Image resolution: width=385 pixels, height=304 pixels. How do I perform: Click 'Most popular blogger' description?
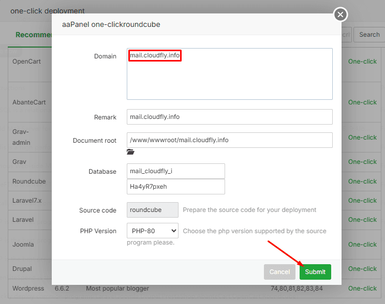pos(117,288)
